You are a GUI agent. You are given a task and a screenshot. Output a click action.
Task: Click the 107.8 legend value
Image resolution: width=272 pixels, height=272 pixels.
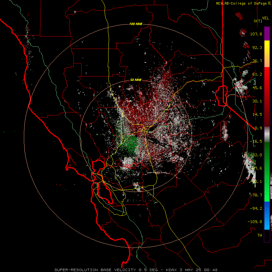[256, 34]
